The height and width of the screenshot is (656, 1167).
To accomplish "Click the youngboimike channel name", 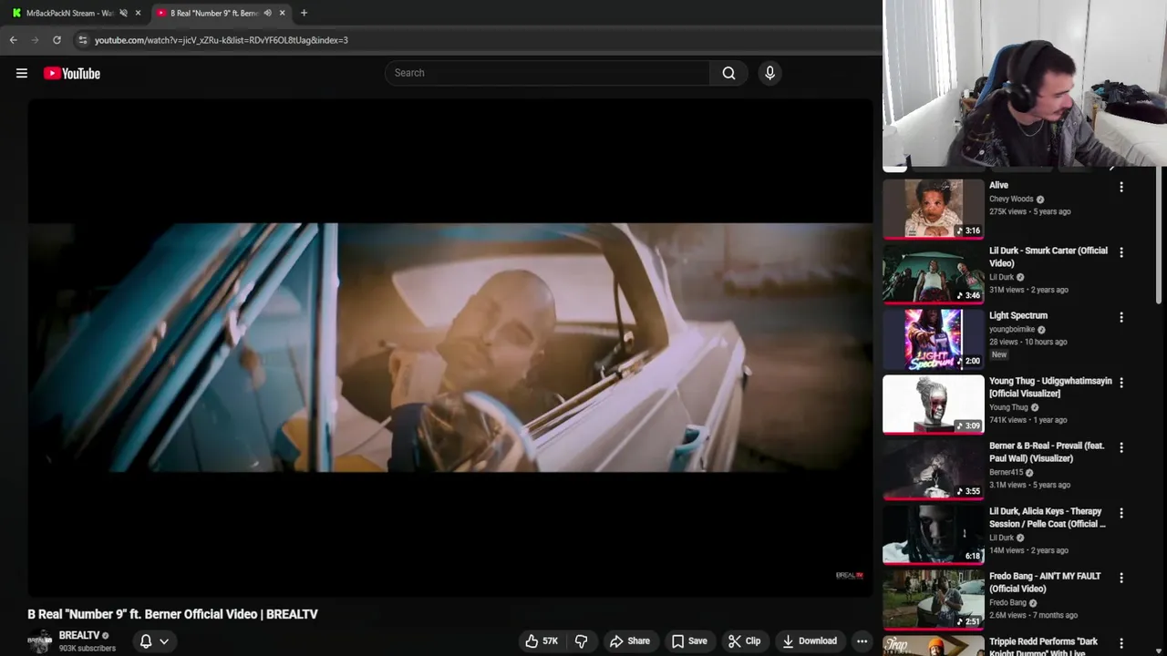I will [1012, 329].
